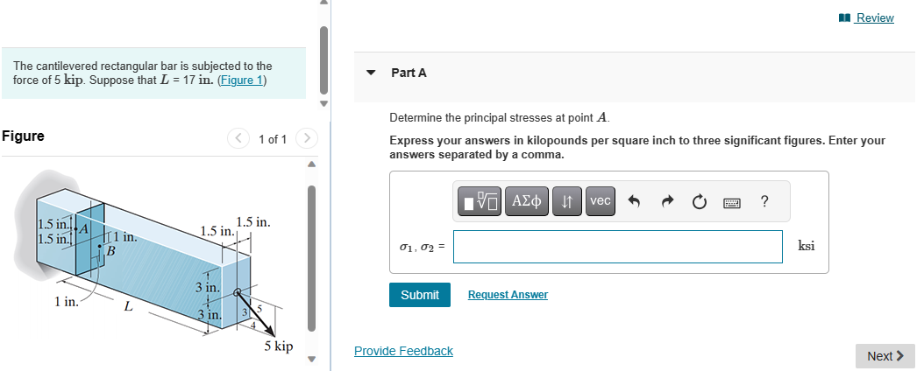Open the Review link

click(874, 17)
